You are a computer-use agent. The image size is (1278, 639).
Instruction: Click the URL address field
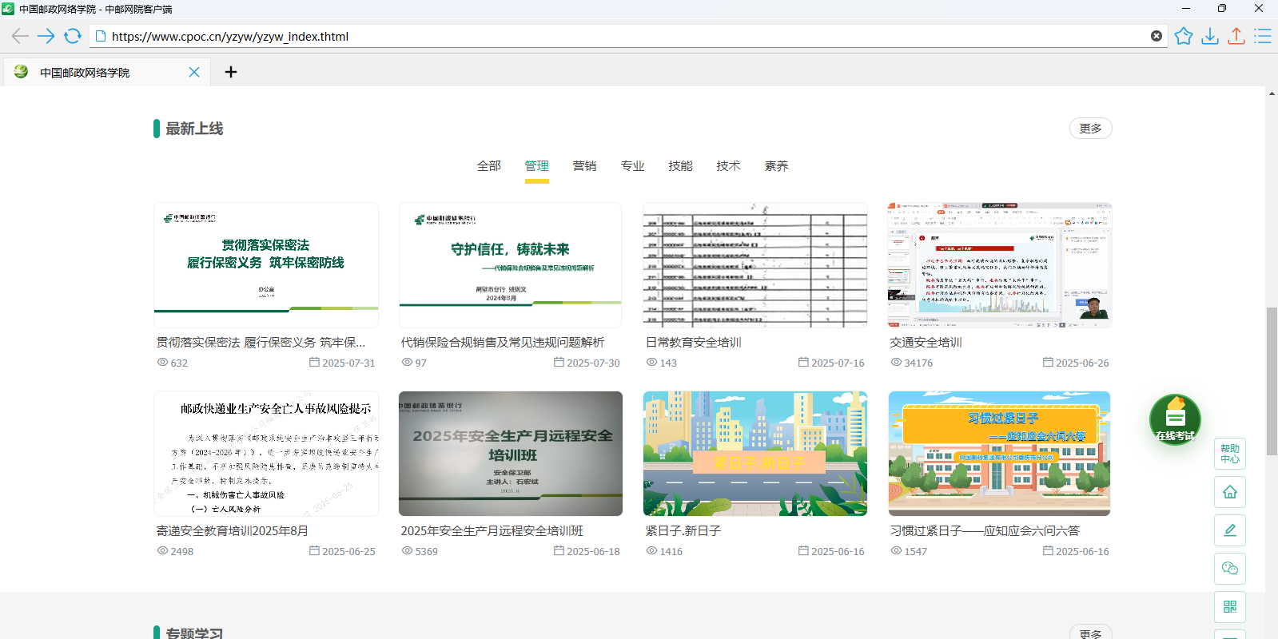pyautogui.click(x=623, y=36)
